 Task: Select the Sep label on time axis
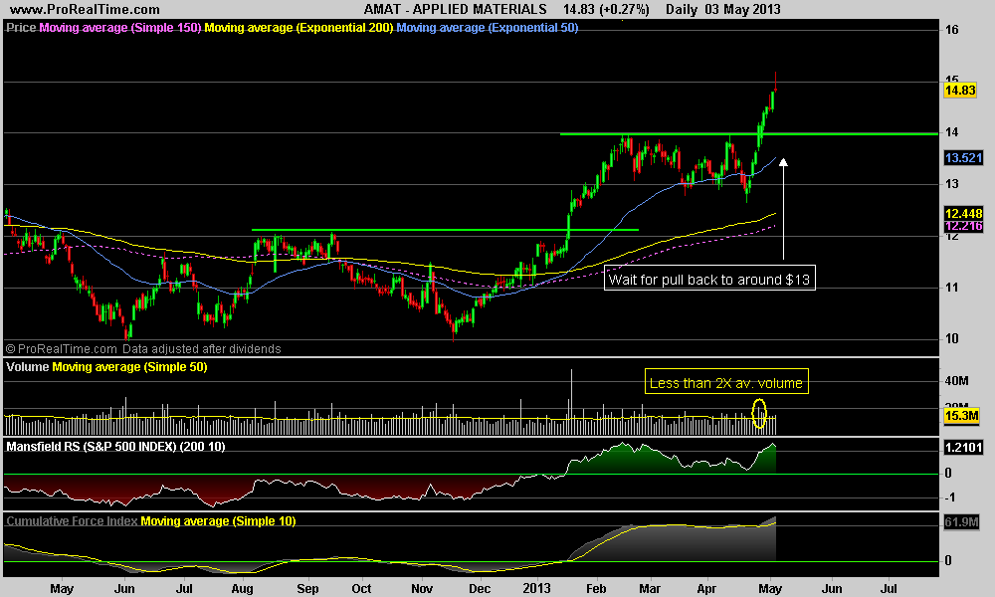click(x=307, y=589)
